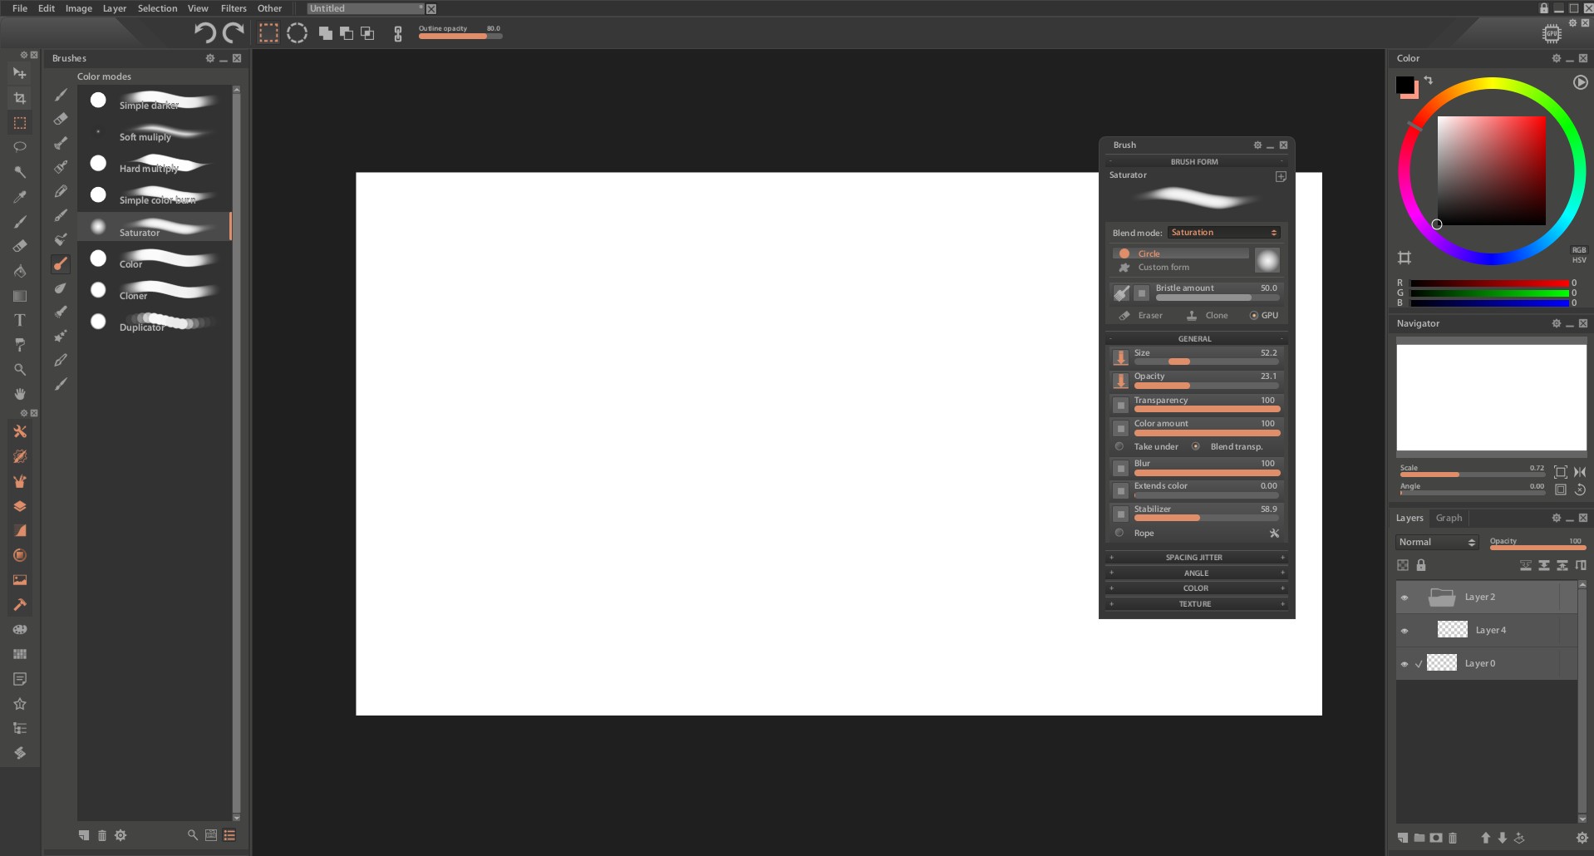Select the Hand pan tool
Image resolution: width=1594 pixels, height=856 pixels.
20,394
